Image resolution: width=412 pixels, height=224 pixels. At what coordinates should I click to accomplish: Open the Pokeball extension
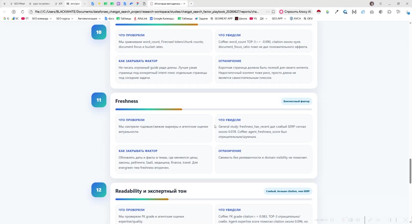point(319,12)
